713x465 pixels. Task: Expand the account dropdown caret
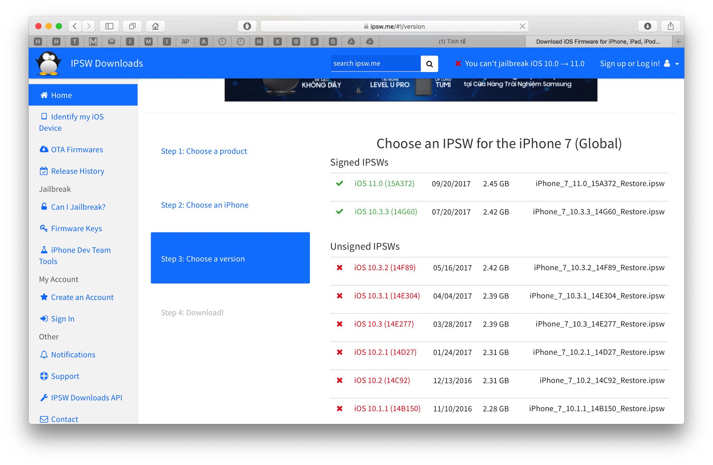[x=677, y=64]
